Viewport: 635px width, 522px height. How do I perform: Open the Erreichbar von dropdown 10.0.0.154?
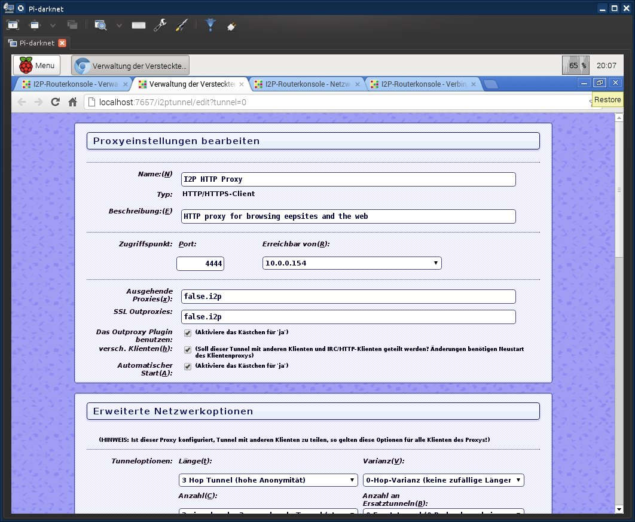(x=352, y=263)
